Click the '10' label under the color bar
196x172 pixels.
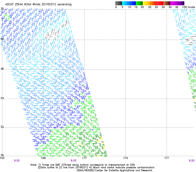[130, 7]
